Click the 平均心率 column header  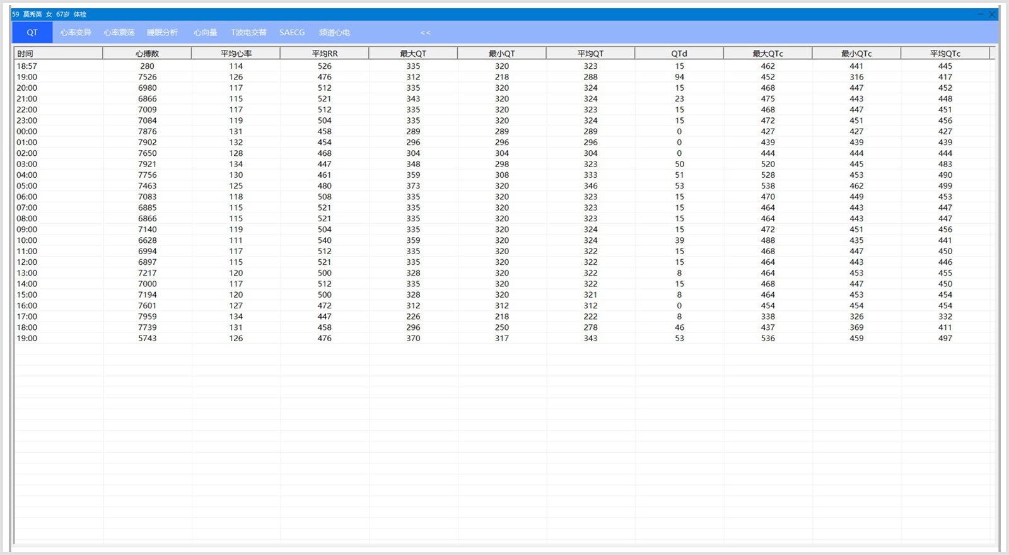pos(236,54)
